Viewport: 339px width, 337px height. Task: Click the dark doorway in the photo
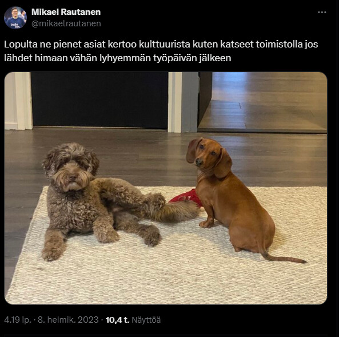[x=99, y=100]
